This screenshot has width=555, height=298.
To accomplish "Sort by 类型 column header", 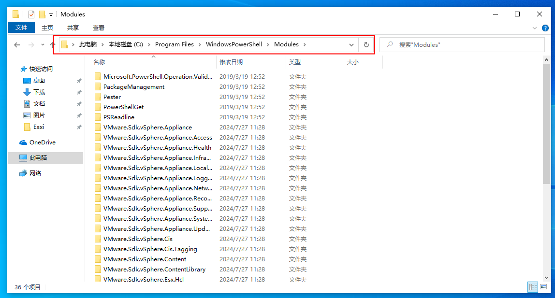I will tap(295, 62).
